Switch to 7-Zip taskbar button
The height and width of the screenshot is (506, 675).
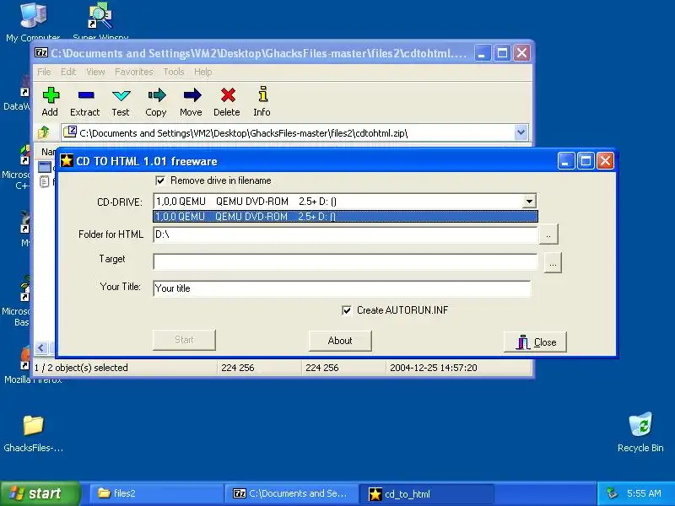click(291, 493)
